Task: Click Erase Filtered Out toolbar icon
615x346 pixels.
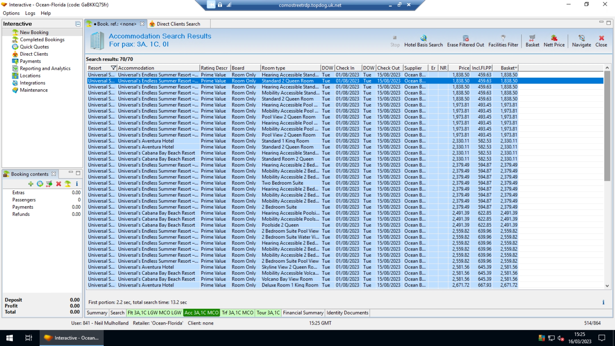Action: [465, 38]
